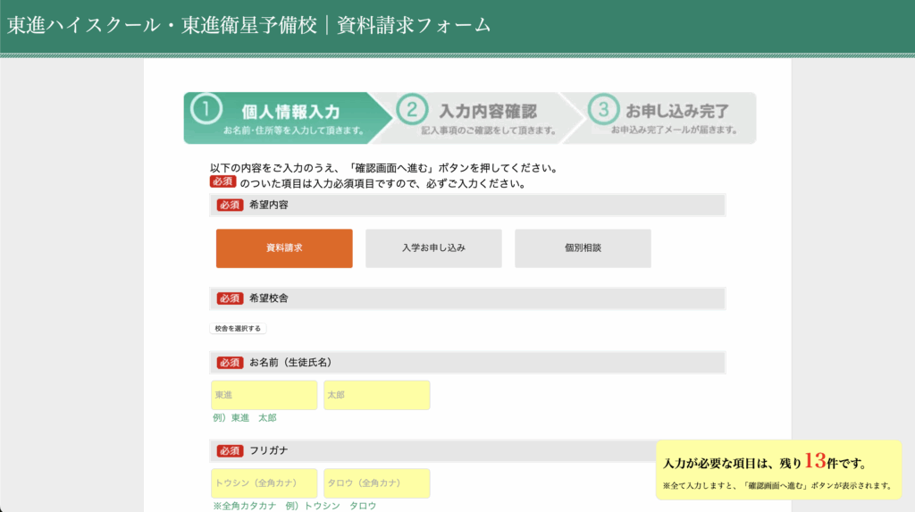This screenshot has height=512, width=915.
Task: Click the 個人情報入力 step label
Action: (290, 113)
